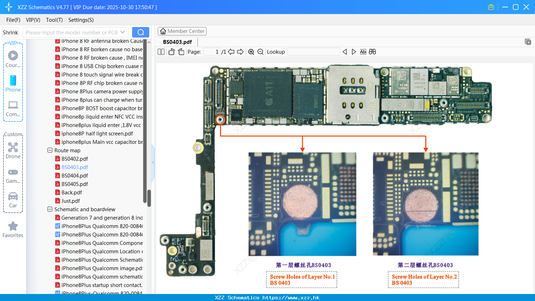
Task: Open BS0403.pdf in the tree
Action: click(x=74, y=167)
